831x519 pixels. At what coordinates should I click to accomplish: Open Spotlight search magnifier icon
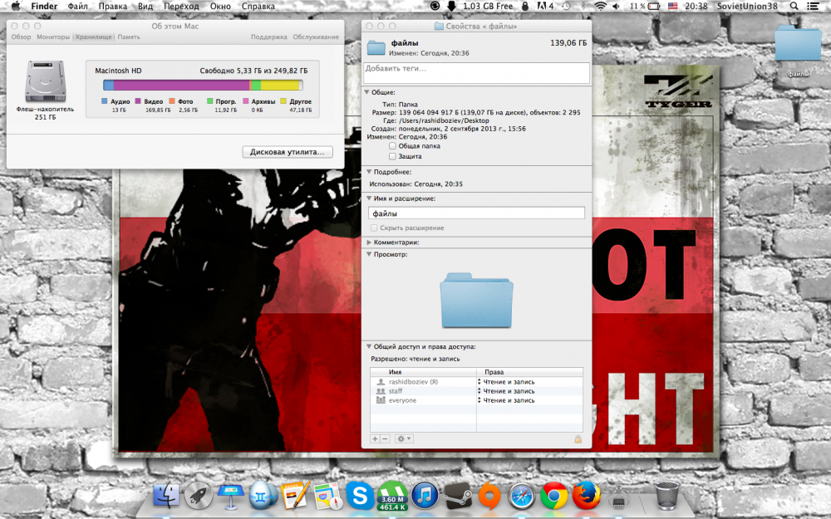[794, 6]
